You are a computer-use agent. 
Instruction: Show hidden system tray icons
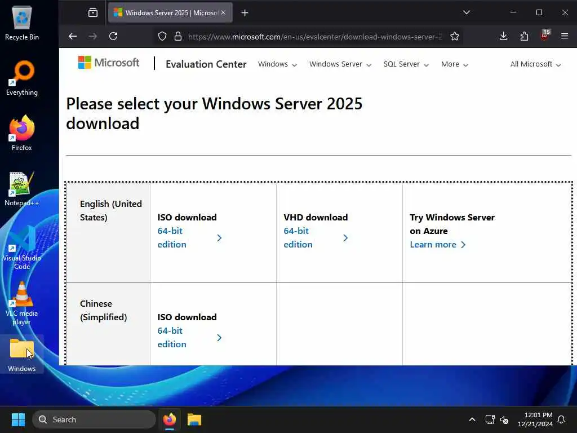472,419
